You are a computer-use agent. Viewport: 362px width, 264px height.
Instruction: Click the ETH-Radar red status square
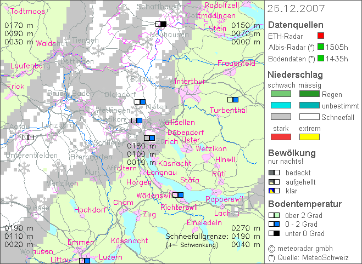[x=321, y=36]
